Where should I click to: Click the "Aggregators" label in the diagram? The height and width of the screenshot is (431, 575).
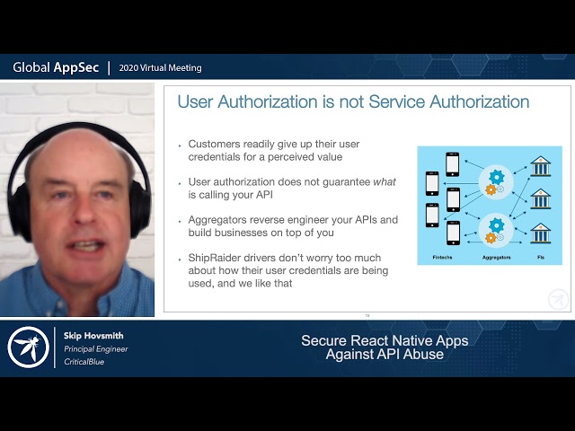496,258
